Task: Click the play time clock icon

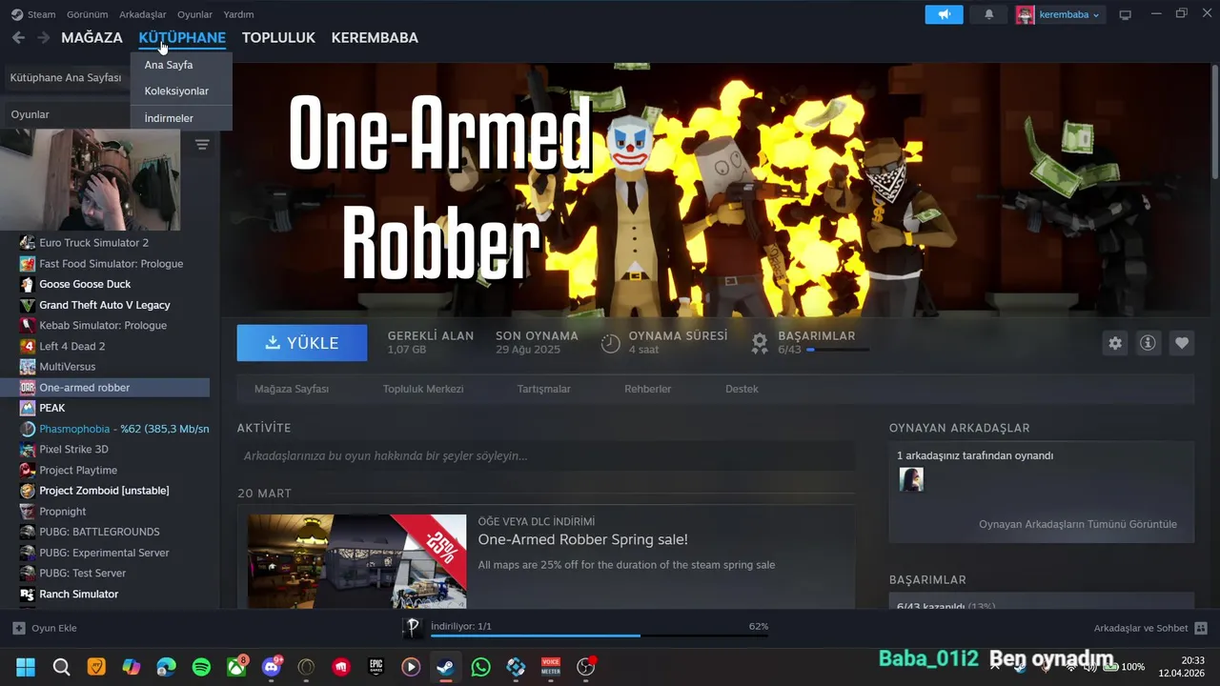Action: [x=611, y=343]
